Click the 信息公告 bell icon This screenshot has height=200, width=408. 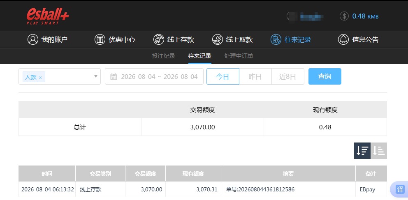(343, 39)
